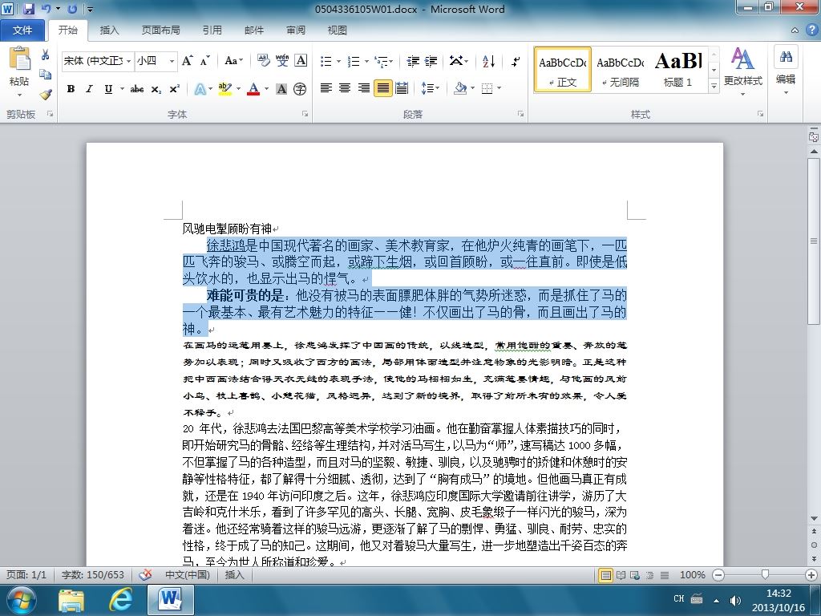
Task: Grow font size with large A icon
Action: coord(187,61)
